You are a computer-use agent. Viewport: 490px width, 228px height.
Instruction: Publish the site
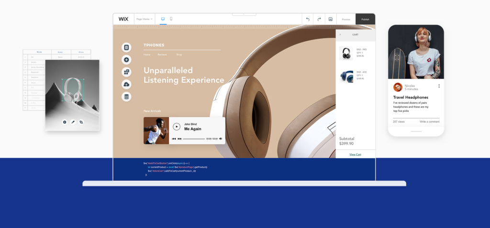pos(365,20)
